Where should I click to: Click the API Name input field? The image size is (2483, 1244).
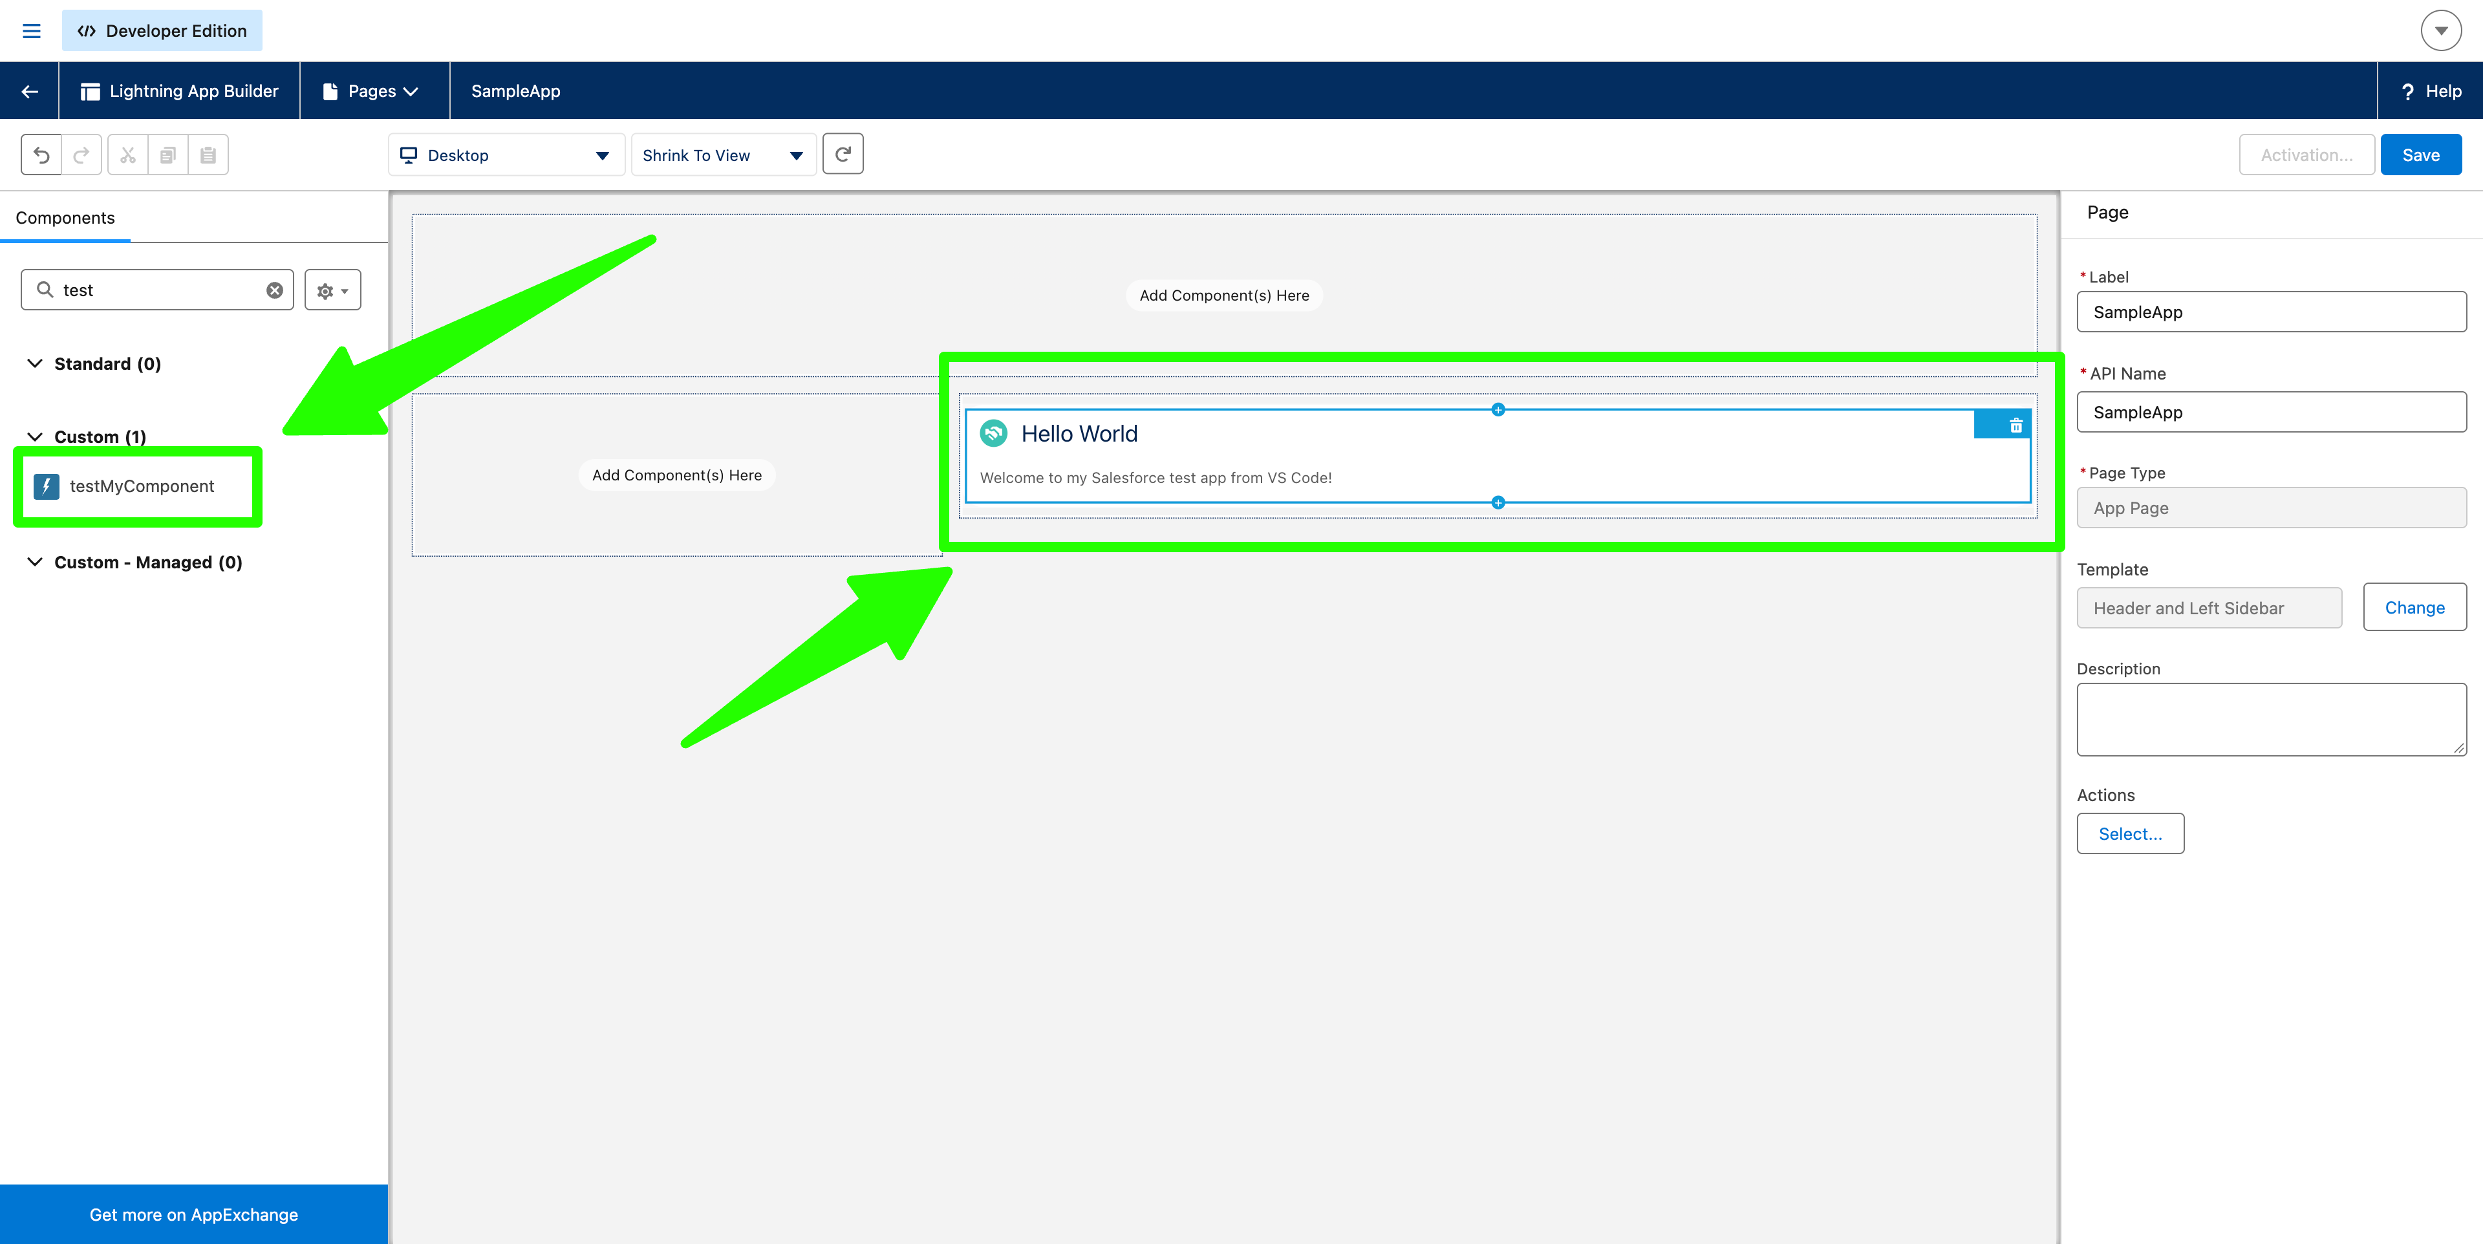pyautogui.click(x=2271, y=413)
